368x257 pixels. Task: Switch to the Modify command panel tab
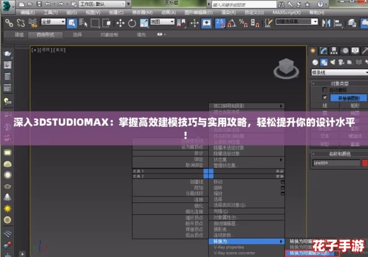323,51
